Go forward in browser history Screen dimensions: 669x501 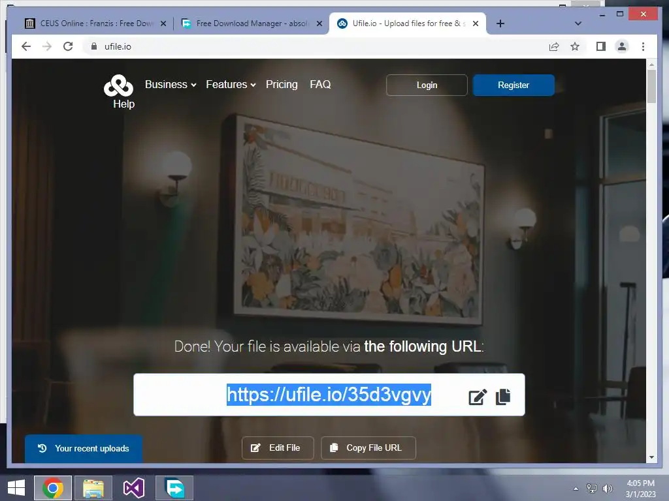tap(47, 46)
